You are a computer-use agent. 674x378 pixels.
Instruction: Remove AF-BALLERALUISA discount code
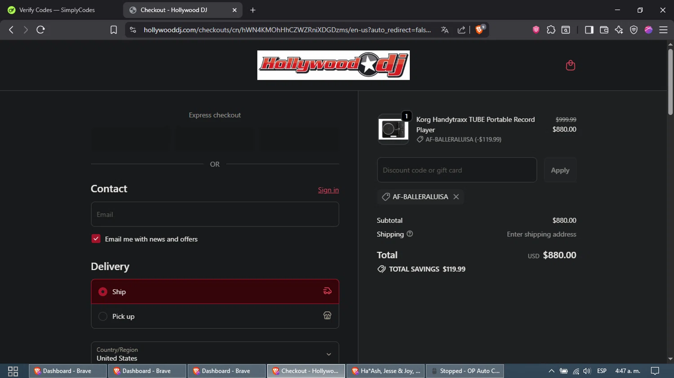pos(456,197)
